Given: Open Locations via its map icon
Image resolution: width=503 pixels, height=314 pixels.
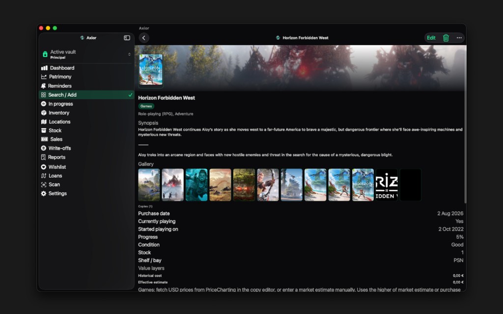Looking at the screenshot, I should (44, 122).
